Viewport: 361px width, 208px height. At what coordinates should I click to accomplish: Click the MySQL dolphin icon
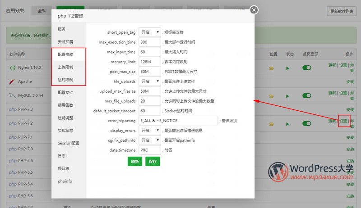point(13,95)
